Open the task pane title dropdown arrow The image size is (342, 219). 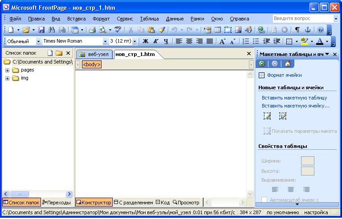327,54
